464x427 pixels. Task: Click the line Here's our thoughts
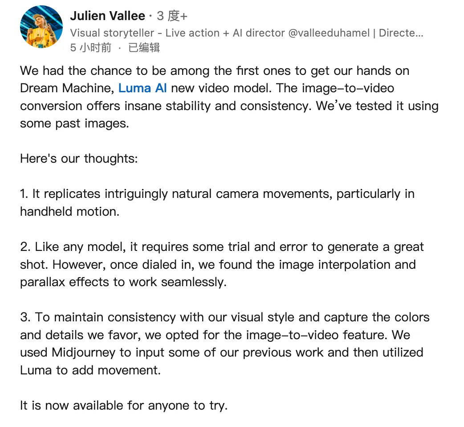coord(79,158)
